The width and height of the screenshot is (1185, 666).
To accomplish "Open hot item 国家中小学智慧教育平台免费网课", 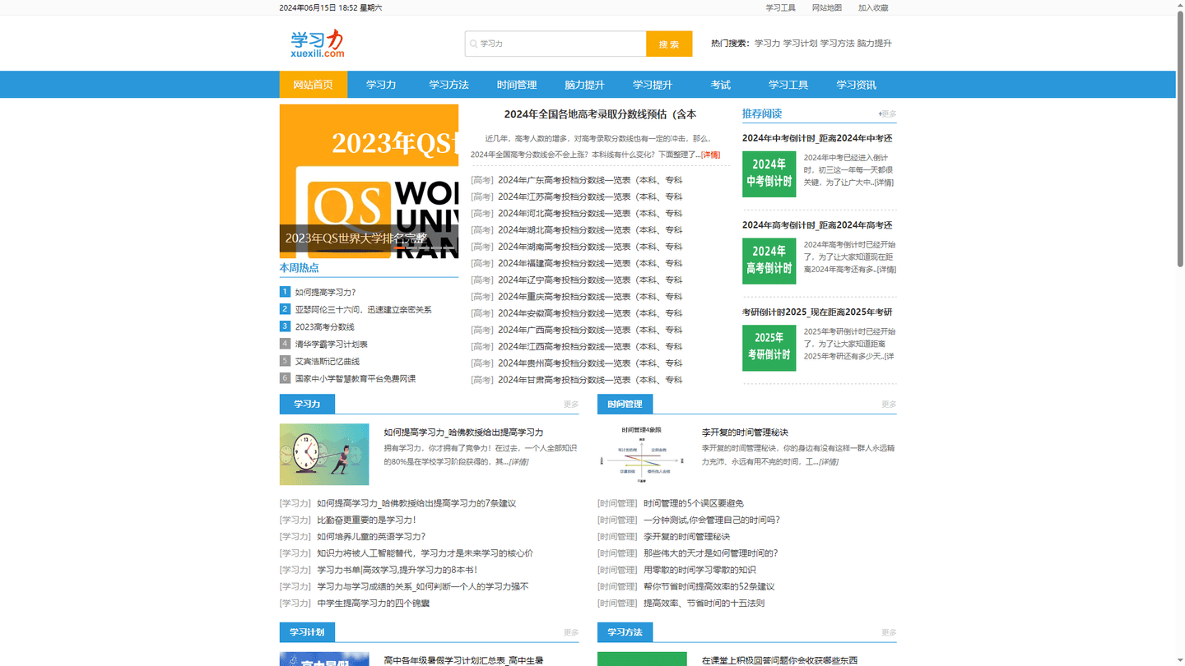I will [355, 378].
